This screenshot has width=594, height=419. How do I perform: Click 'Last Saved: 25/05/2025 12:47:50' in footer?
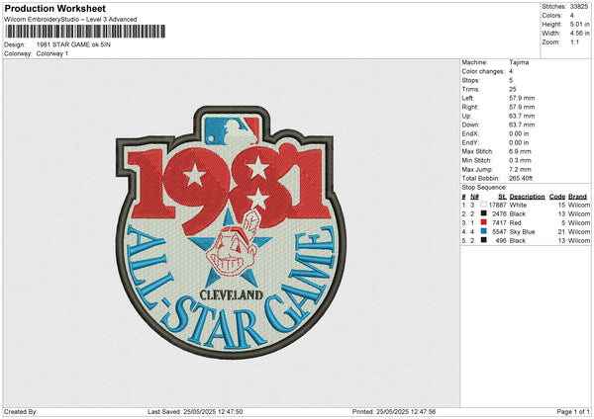pos(195,411)
